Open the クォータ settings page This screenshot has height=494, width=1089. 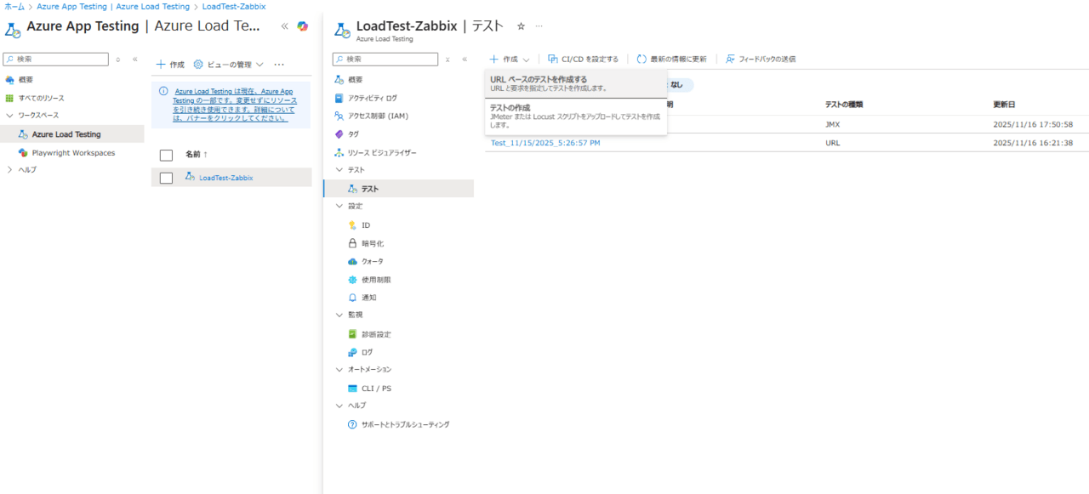[x=372, y=261]
